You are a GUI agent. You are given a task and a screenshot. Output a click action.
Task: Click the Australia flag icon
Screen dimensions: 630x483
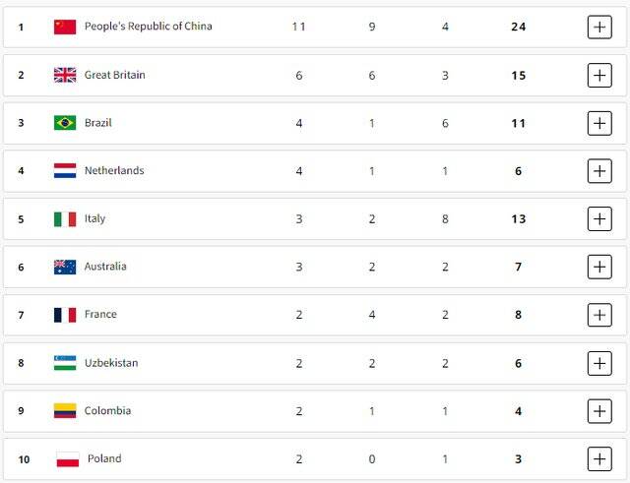[x=65, y=267]
